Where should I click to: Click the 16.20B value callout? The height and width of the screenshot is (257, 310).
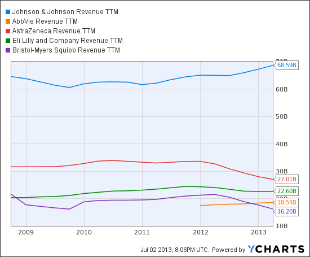[287, 211]
